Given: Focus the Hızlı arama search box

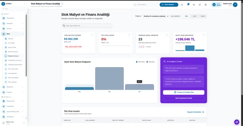Looking at the screenshot, I should pyautogui.click(x=146, y=5).
